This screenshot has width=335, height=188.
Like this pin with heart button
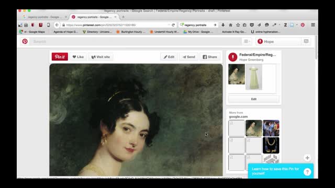coord(78,57)
